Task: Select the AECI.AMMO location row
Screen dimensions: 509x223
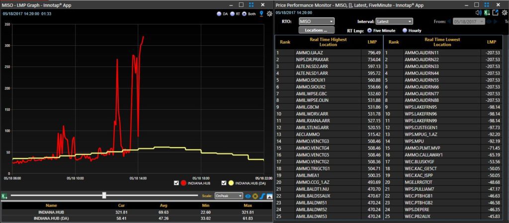Action: coord(329,134)
